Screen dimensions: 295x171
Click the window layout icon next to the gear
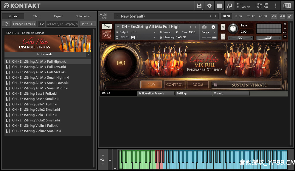pos(229,6)
